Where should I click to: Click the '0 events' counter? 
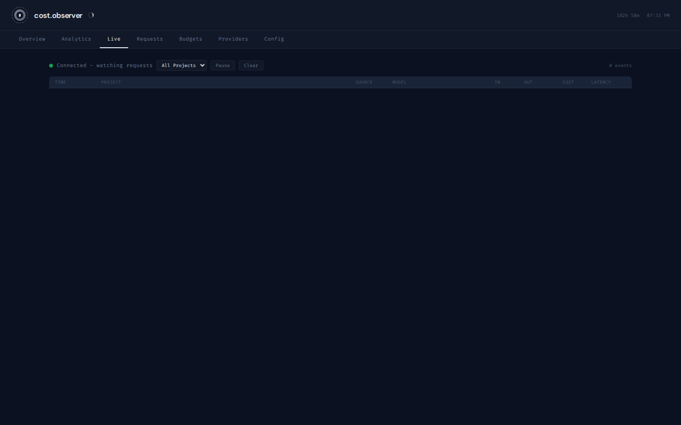coord(620,66)
